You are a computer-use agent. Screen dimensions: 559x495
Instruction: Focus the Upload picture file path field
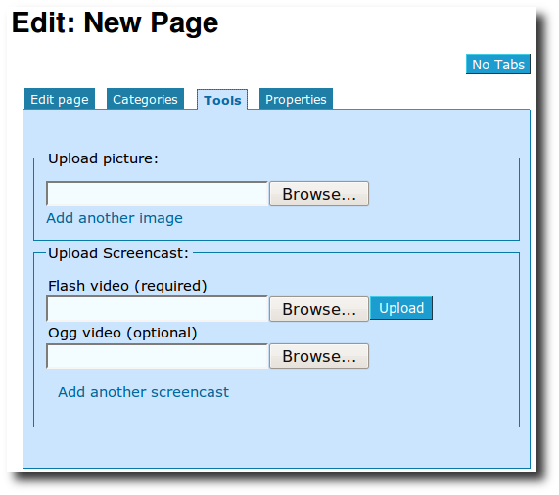point(158,194)
